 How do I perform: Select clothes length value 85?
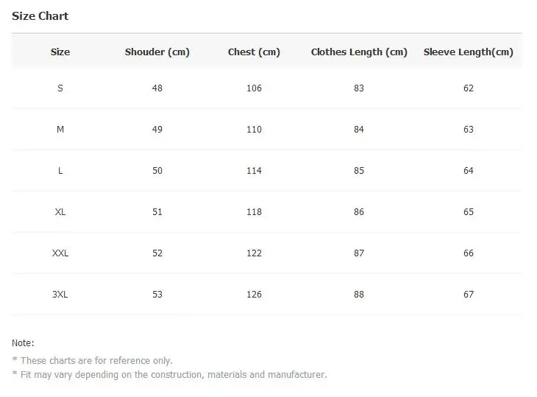pos(359,170)
